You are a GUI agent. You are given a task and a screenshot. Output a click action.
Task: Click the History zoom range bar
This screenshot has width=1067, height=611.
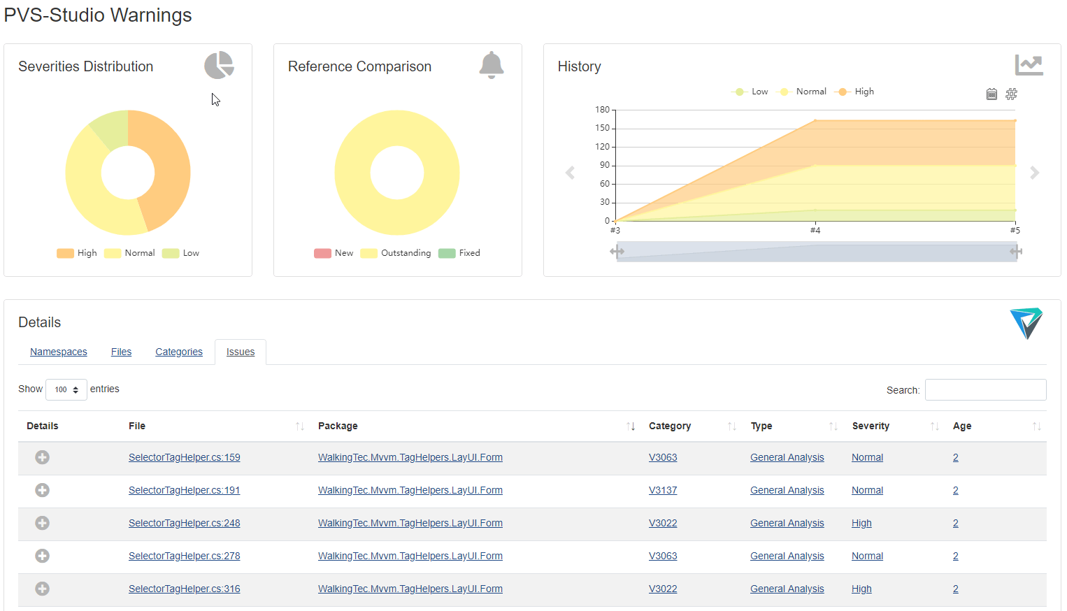[817, 252]
